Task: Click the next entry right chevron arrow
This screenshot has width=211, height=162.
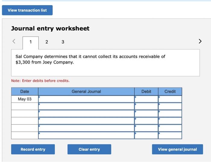Action: pyautogui.click(x=200, y=41)
